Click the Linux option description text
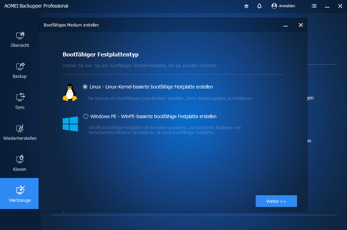The image size is (347, 230). click(171, 98)
